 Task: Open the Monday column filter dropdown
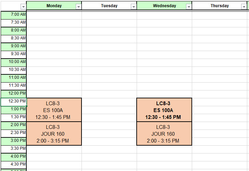point(78,7)
